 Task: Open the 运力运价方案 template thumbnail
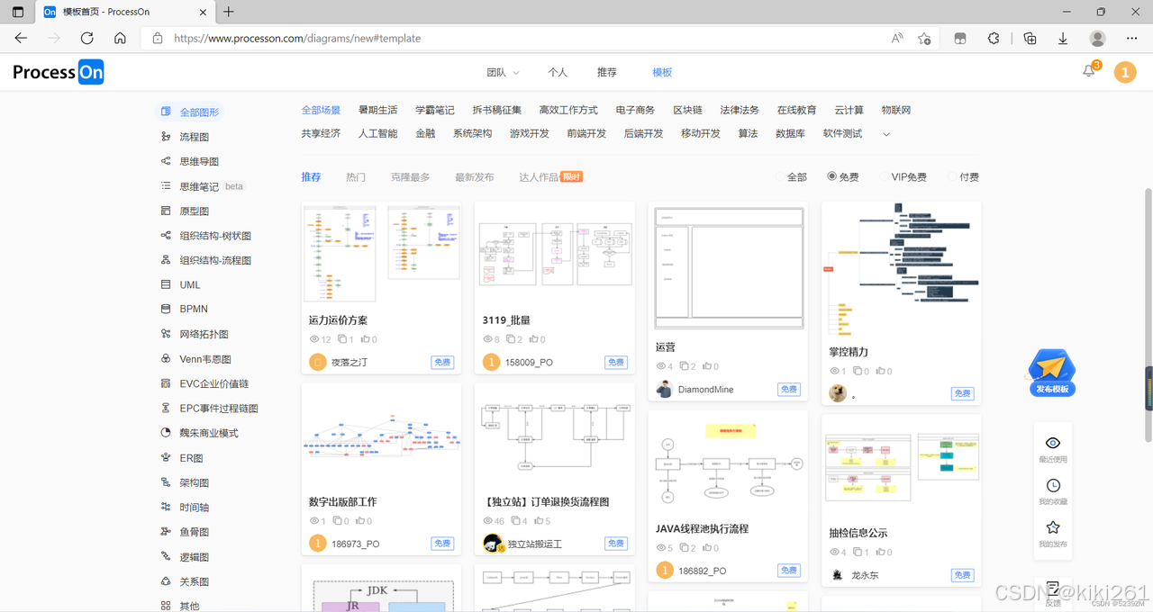click(x=381, y=253)
